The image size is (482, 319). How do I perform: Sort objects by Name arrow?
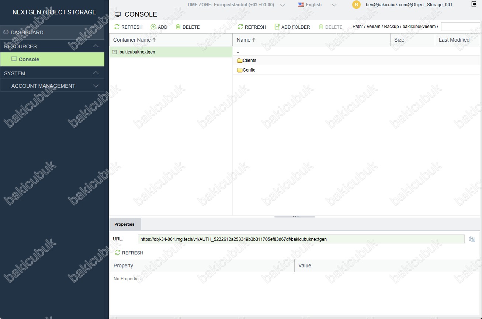pyautogui.click(x=254, y=40)
